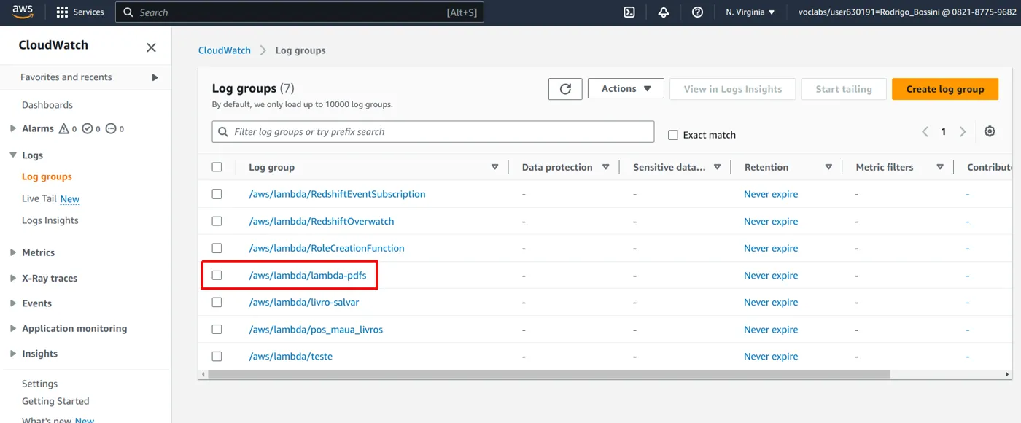Screen dimensions: 1021x423
Task: Click View in Logs Insights button
Action: [x=733, y=89]
